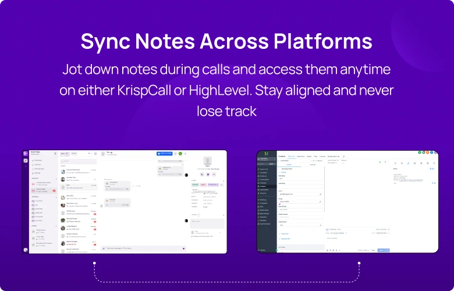Open Contact Type dropdown in HighLevel form

point(301,225)
